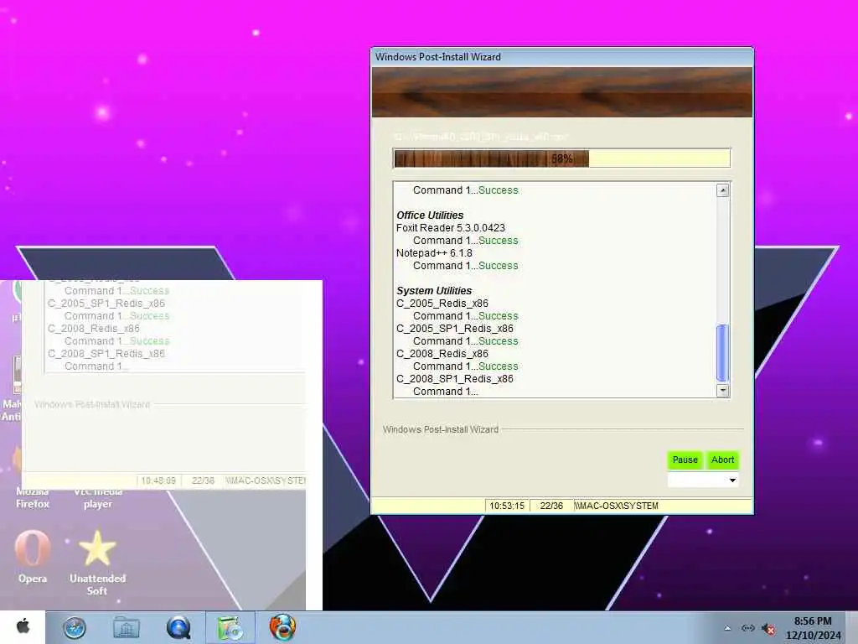This screenshot has height=644, width=858.
Task: Launch Firefox from the taskbar
Action: pos(282,627)
